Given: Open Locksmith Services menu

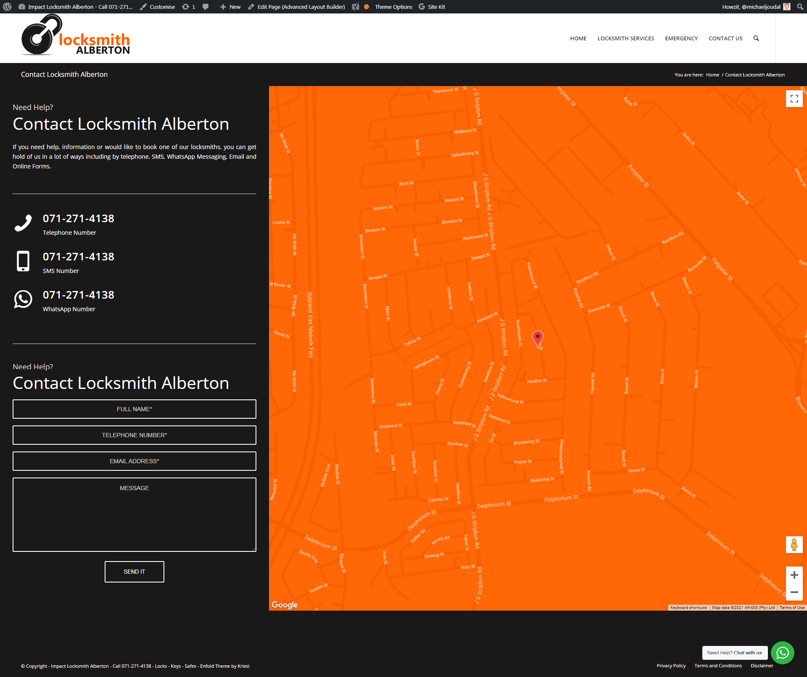Looking at the screenshot, I should click(x=625, y=38).
